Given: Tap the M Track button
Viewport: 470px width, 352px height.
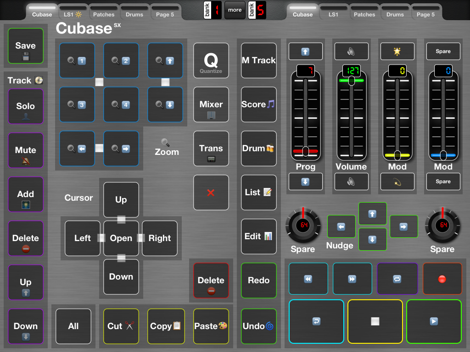Looking at the screenshot, I should click(259, 60).
